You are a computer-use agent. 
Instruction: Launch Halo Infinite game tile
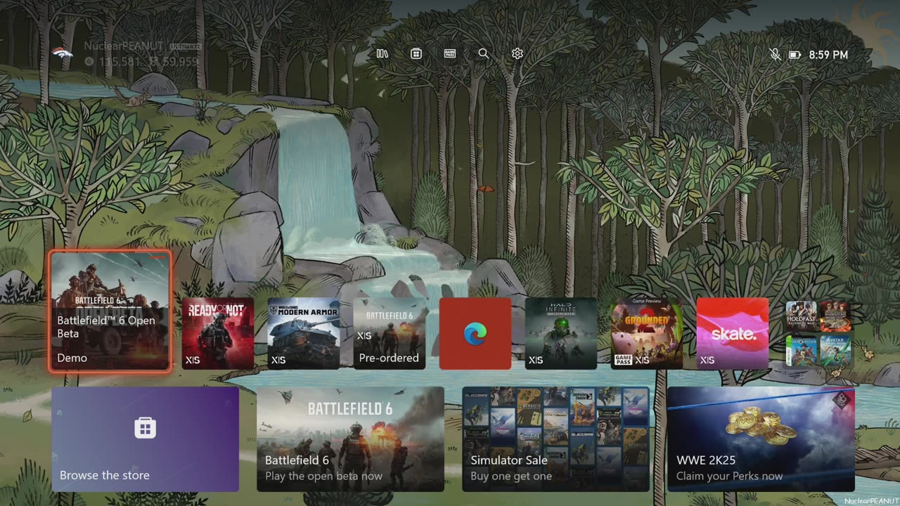[x=561, y=333]
